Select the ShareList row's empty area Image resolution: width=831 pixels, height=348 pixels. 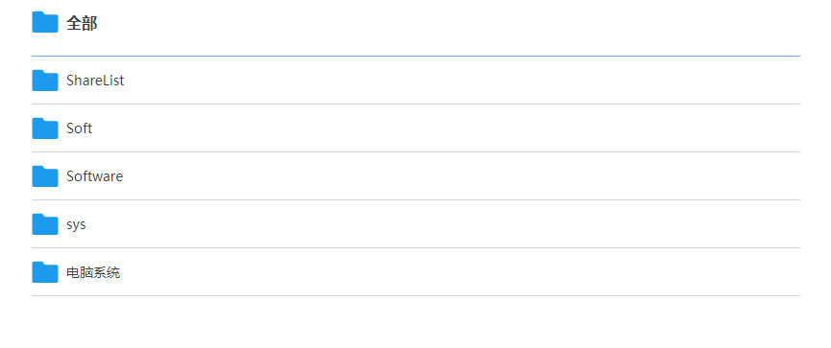(x=461, y=81)
